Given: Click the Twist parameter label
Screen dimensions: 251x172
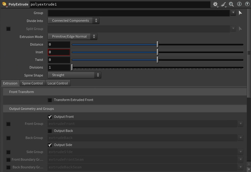Looking at the screenshot, I should point(39,60).
